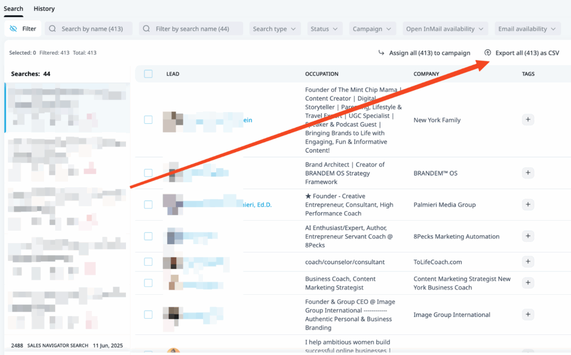This screenshot has width=571, height=355.
Task: Select checkbox for the ToLifeCoach.com lead
Action: (x=148, y=262)
